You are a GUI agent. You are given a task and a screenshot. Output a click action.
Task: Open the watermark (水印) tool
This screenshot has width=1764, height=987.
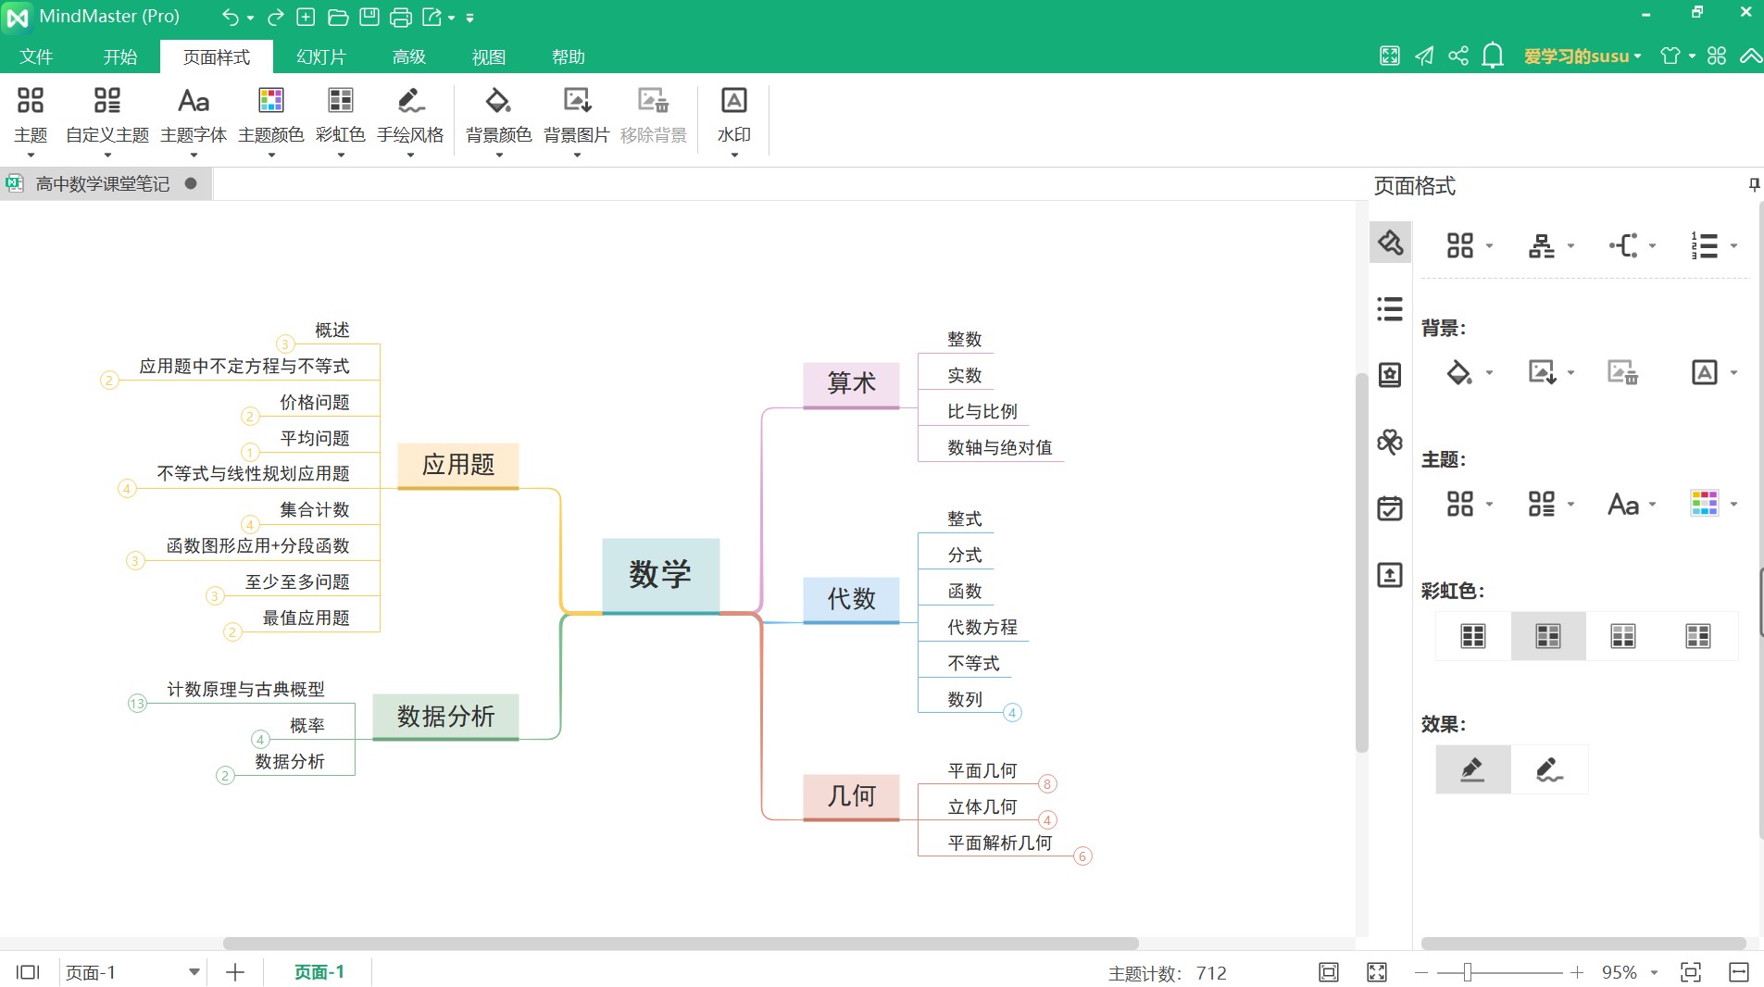(733, 116)
